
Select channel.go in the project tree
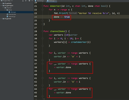point(17,16)
